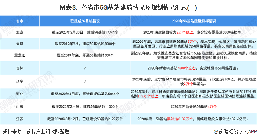
Task: Click the 河北 row label
Action: pyautogui.click(x=20, y=94)
